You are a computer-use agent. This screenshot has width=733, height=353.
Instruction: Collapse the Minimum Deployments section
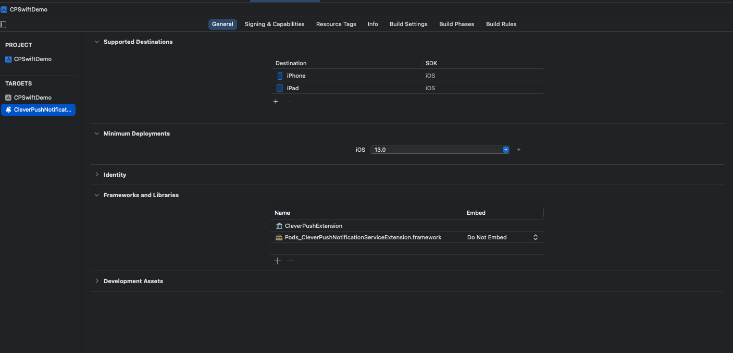point(96,133)
